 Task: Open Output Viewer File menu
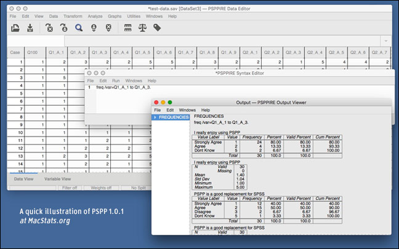(x=158, y=110)
